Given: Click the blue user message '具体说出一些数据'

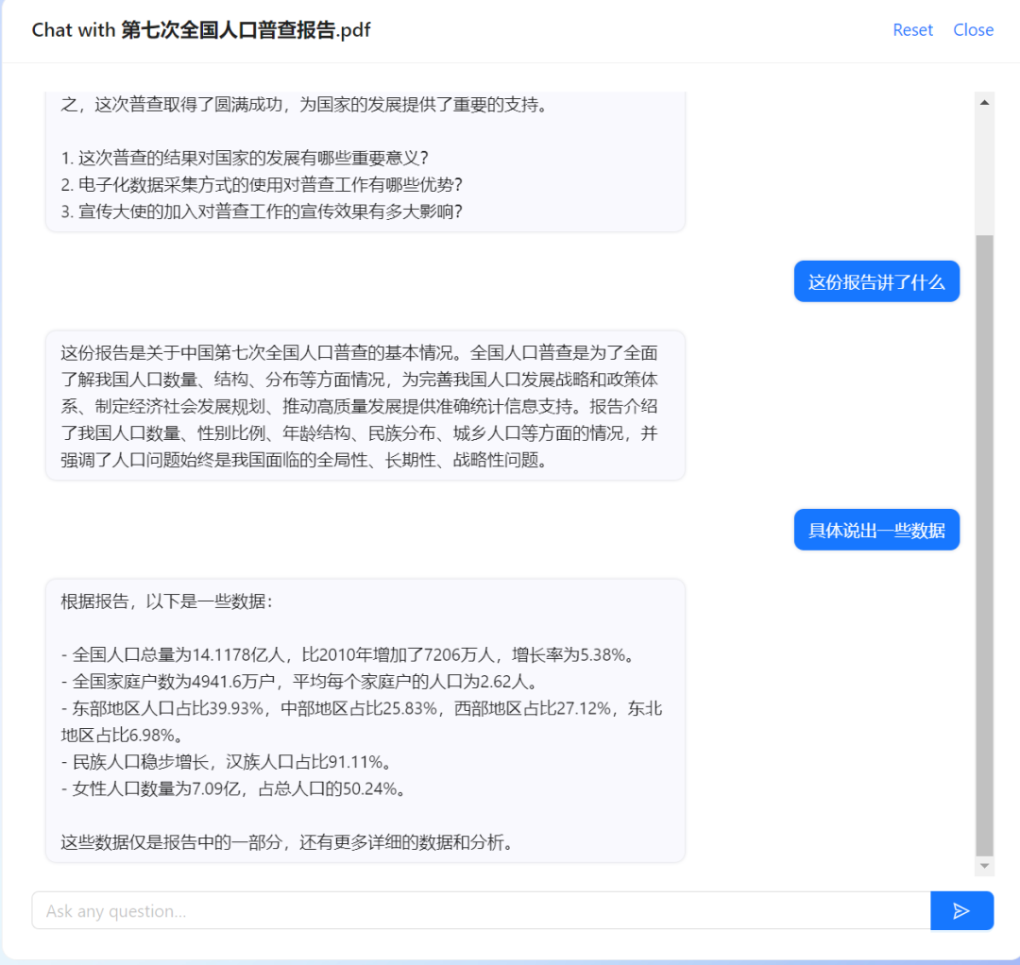Looking at the screenshot, I should [x=876, y=530].
